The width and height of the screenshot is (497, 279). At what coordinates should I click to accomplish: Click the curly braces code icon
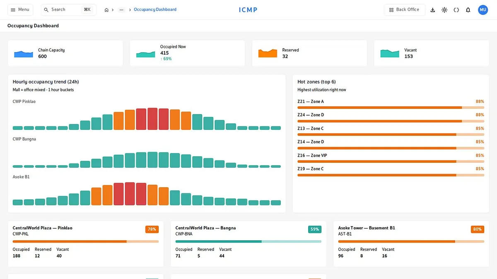(x=456, y=10)
